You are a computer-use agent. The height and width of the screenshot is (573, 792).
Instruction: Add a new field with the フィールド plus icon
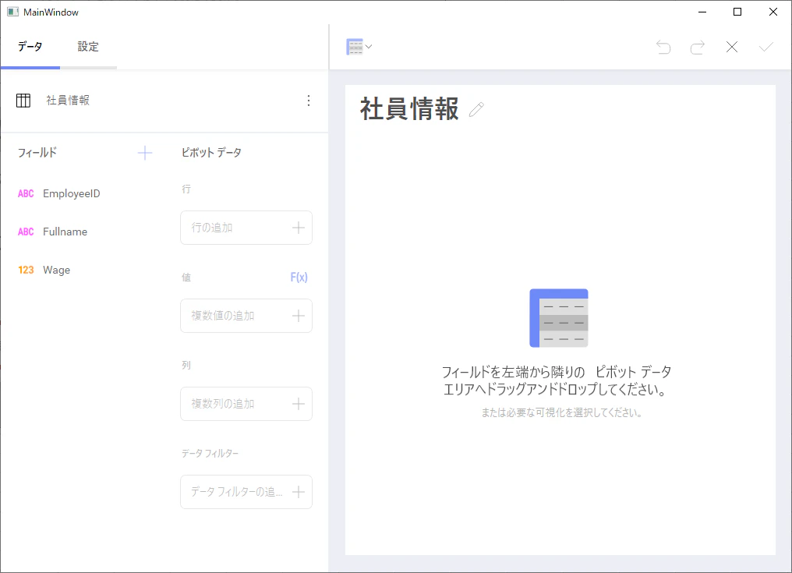coord(145,153)
